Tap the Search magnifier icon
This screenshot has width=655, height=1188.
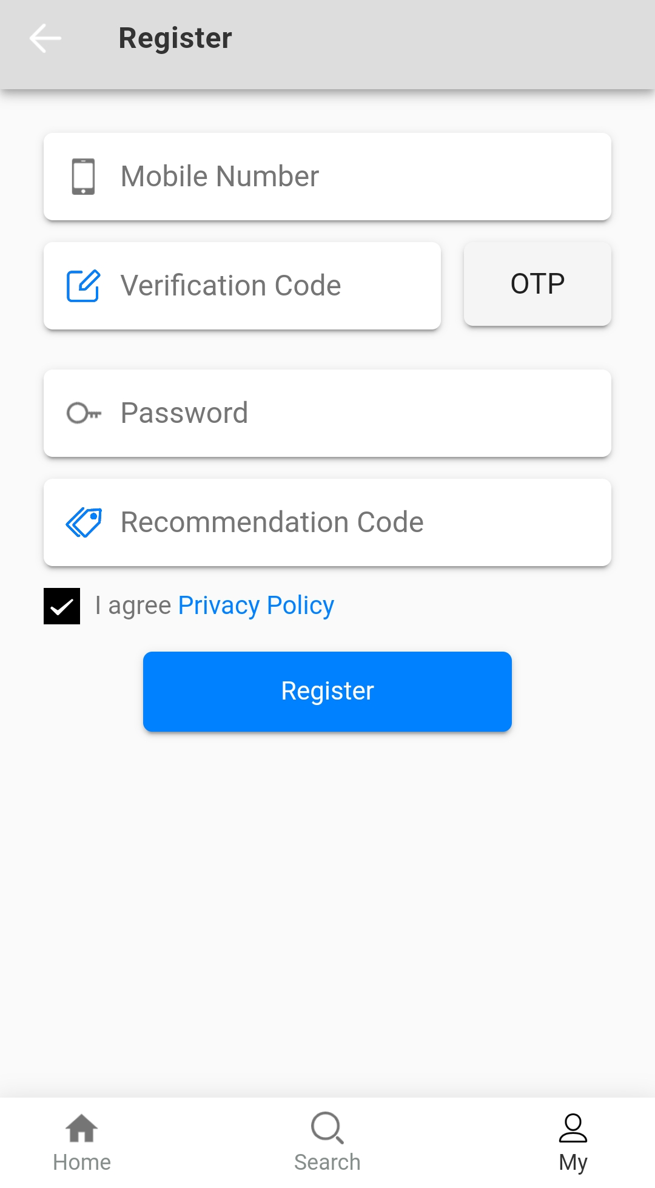[327, 1128]
